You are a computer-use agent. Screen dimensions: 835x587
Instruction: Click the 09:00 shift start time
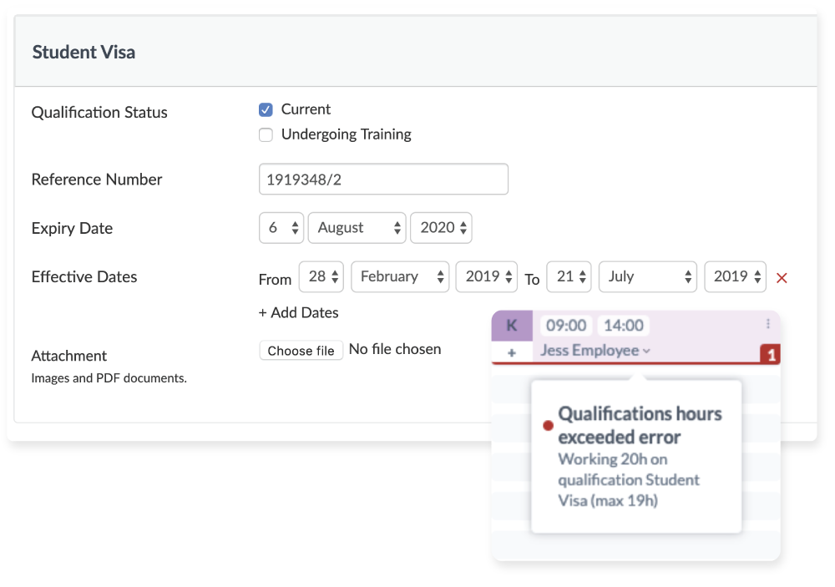pos(565,326)
